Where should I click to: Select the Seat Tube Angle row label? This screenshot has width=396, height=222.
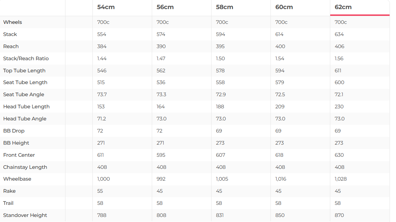[24, 95]
